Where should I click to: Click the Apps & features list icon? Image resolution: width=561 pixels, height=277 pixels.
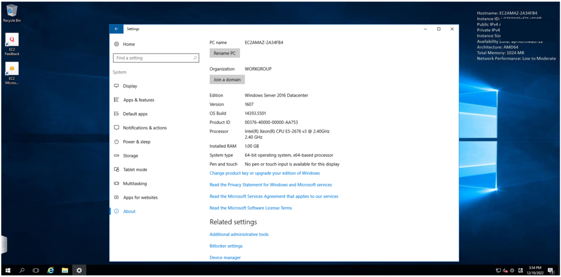(116, 100)
